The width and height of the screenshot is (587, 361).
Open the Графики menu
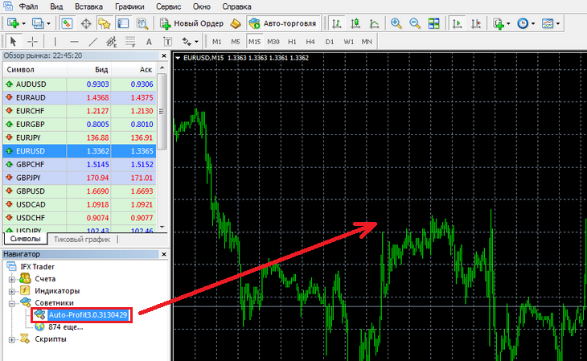(129, 6)
